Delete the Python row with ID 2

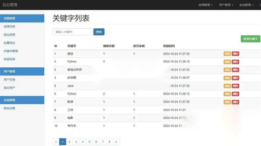(x=235, y=62)
